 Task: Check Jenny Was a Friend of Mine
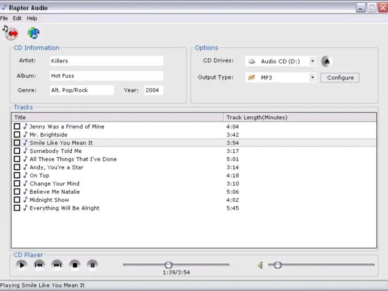tap(17, 127)
